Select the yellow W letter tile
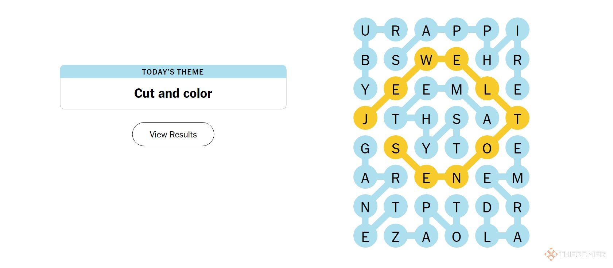This screenshot has width=613, height=268. 426,59
